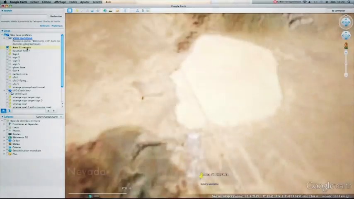354x199 pixels.
Task: Click the Bâtiments 3D layer icon
Action: (x=10, y=137)
